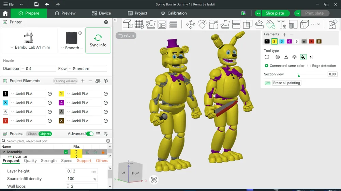Click the Flushing volumes button
341x191 pixels.
point(65,81)
